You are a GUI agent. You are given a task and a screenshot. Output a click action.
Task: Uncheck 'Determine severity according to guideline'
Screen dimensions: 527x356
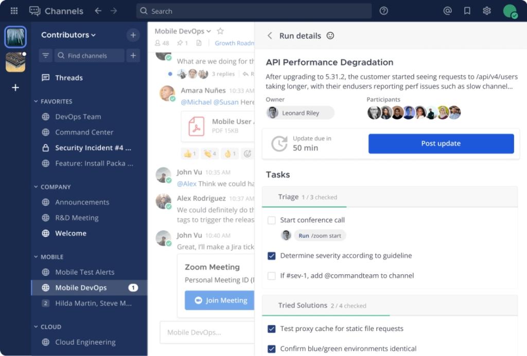(x=271, y=255)
